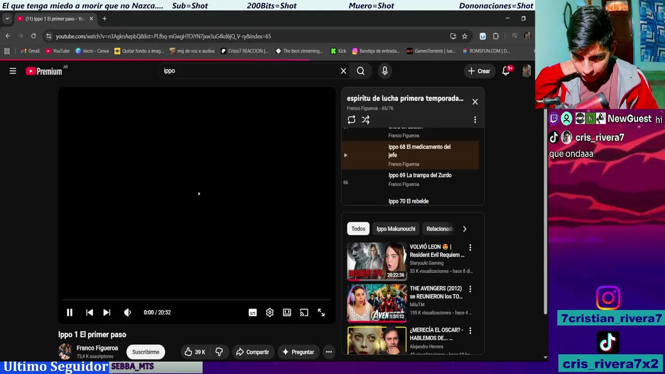Toggle playlist shuffle
This screenshot has width=665, height=374.
point(366,120)
